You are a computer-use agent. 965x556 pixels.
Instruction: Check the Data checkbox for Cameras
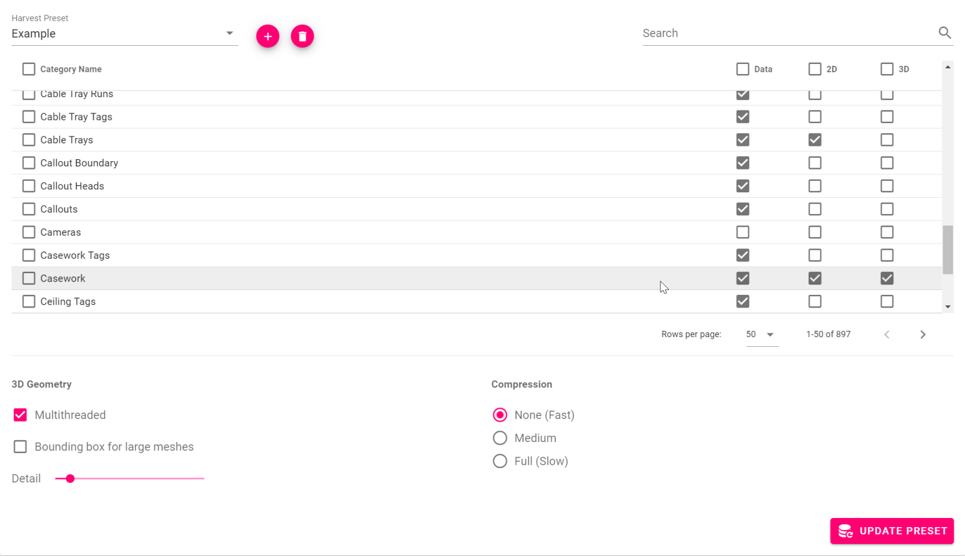click(742, 232)
